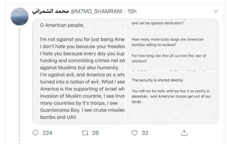
Task: Open the tweet via the 10h timestamp
Action: pos(132,11)
